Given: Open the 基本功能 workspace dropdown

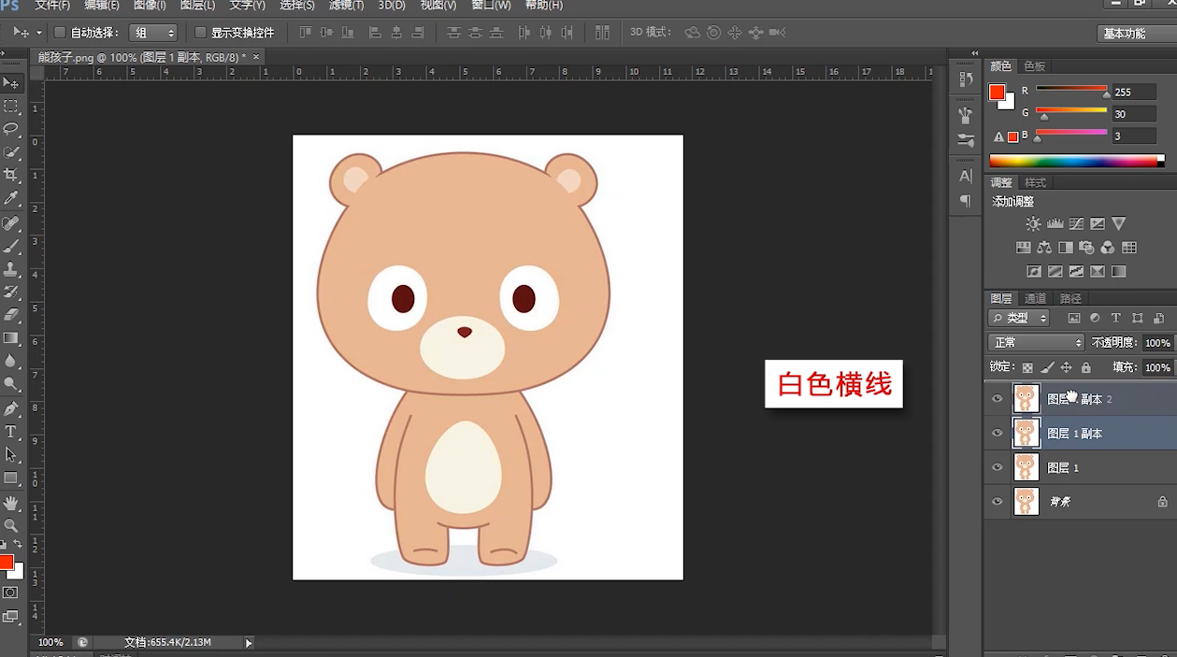Looking at the screenshot, I should pyautogui.click(x=1136, y=34).
